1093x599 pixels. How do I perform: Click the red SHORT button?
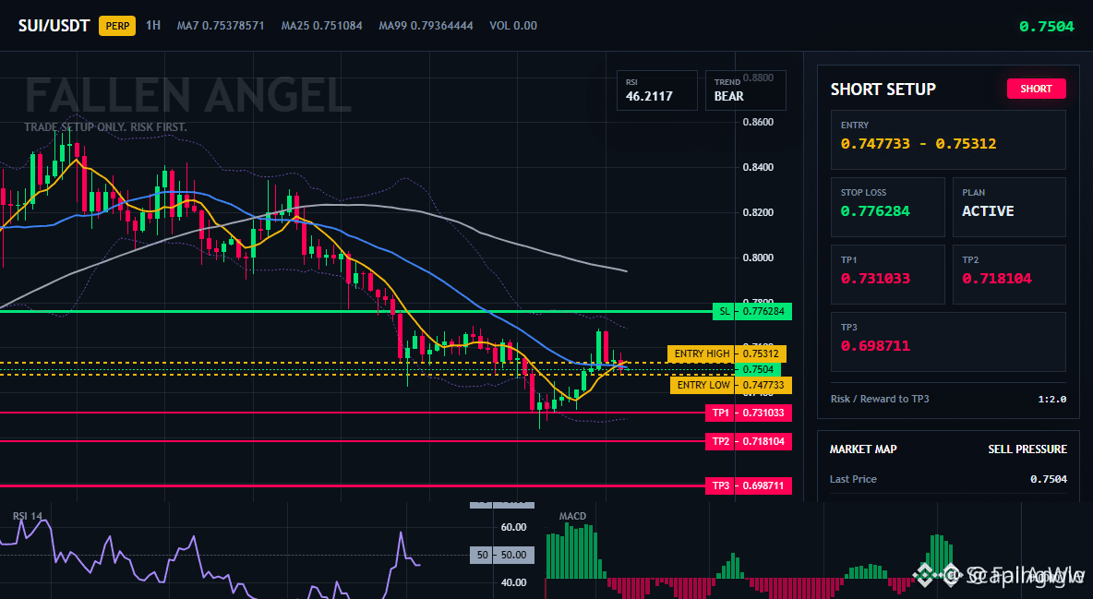point(1036,89)
